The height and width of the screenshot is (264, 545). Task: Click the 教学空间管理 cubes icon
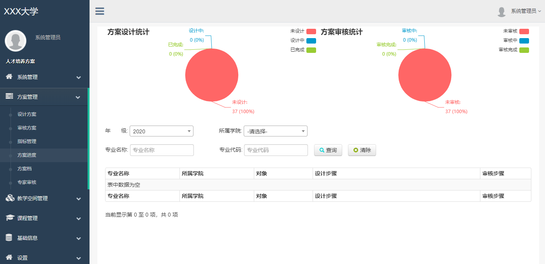pyautogui.click(x=10, y=198)
